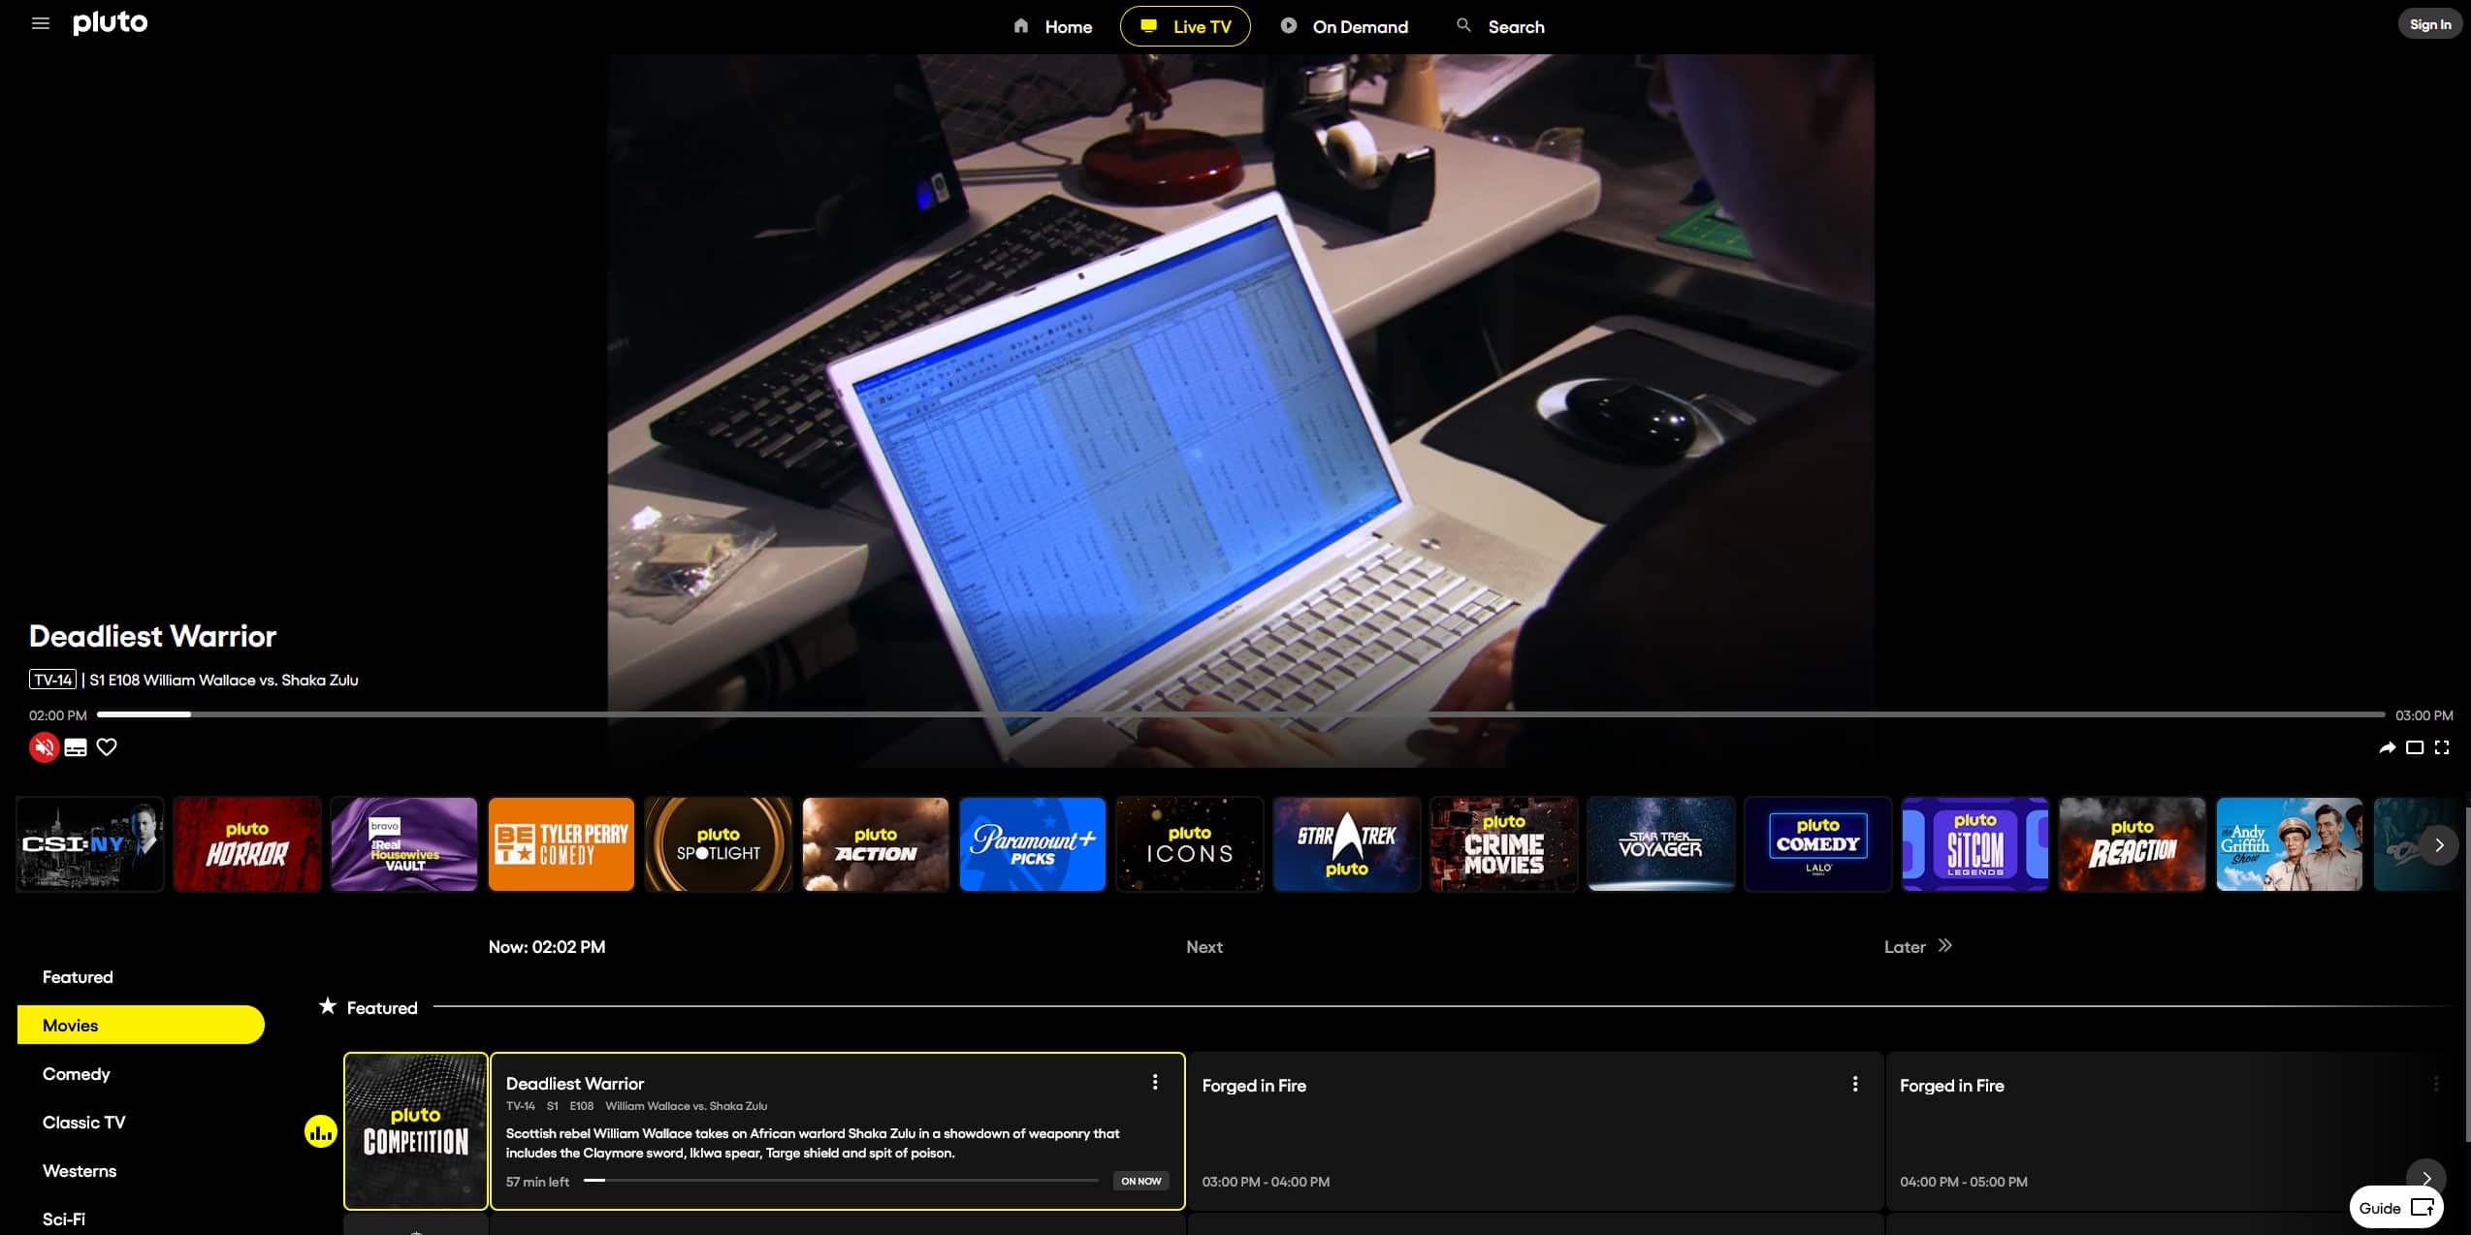Image resolution: width=2471 pixels, height=1235 pixels.
Task: Select Live TV tab
Action: click(1185, 26)
